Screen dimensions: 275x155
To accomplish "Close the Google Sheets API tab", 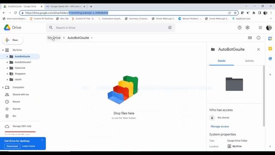I will (x=84, y=6).
